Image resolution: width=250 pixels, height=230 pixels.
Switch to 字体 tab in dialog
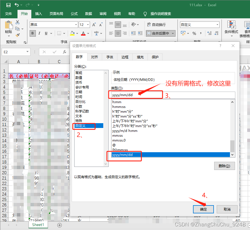110,57
